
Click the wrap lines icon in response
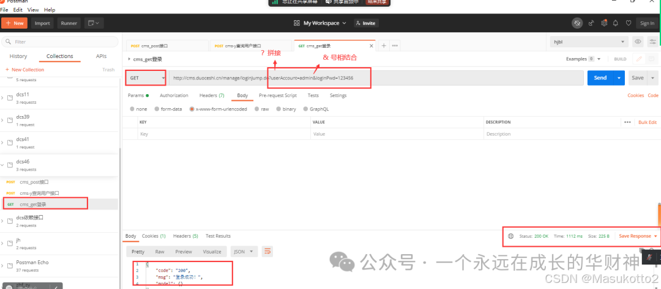267,252
